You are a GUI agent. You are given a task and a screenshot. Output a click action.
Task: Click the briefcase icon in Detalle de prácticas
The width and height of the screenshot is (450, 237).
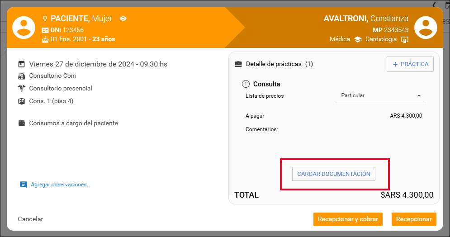point(238,64)
